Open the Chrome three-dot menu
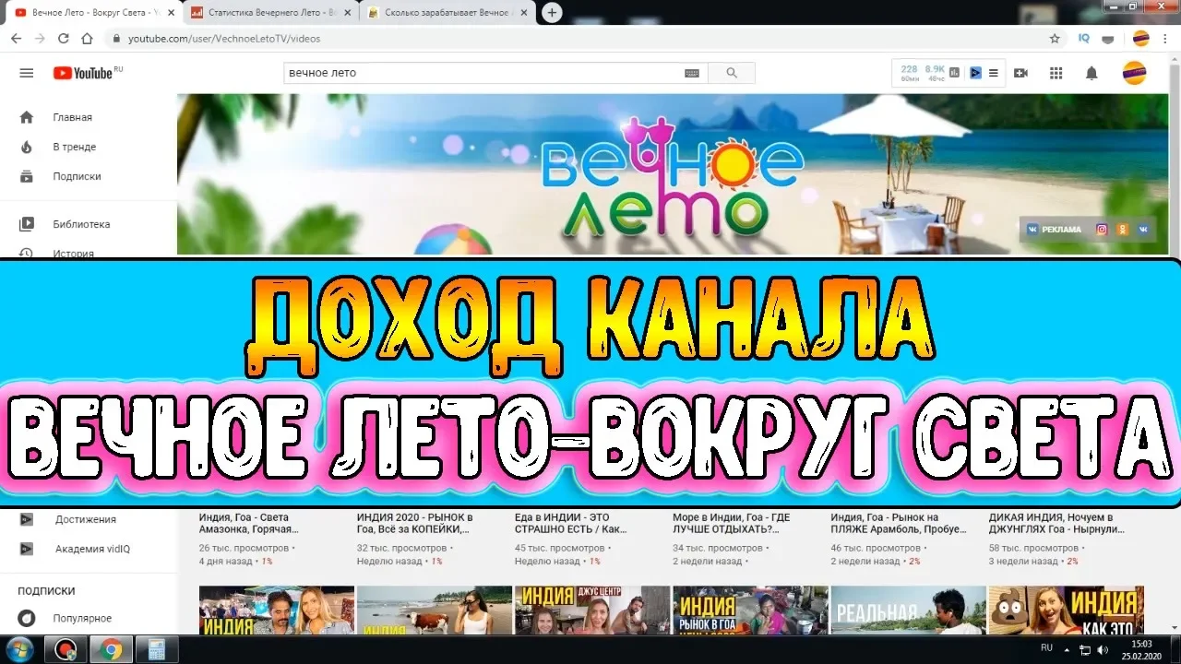The height and width of the screenshot is (664, 1181). pyautogui.click(x=1165, y=39)
